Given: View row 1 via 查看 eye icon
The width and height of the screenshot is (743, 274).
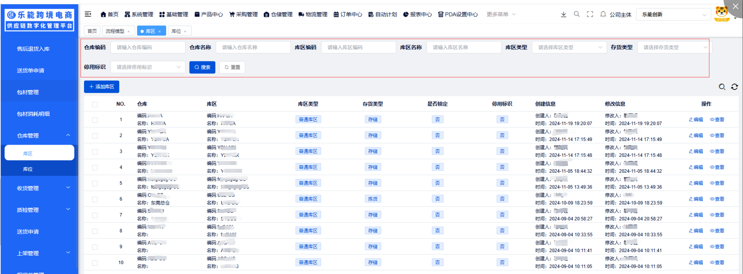Looking at the screenshot, I should click(x=717, y=120).
